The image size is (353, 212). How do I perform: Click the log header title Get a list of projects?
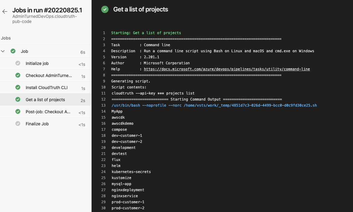(x=141, y=9)
